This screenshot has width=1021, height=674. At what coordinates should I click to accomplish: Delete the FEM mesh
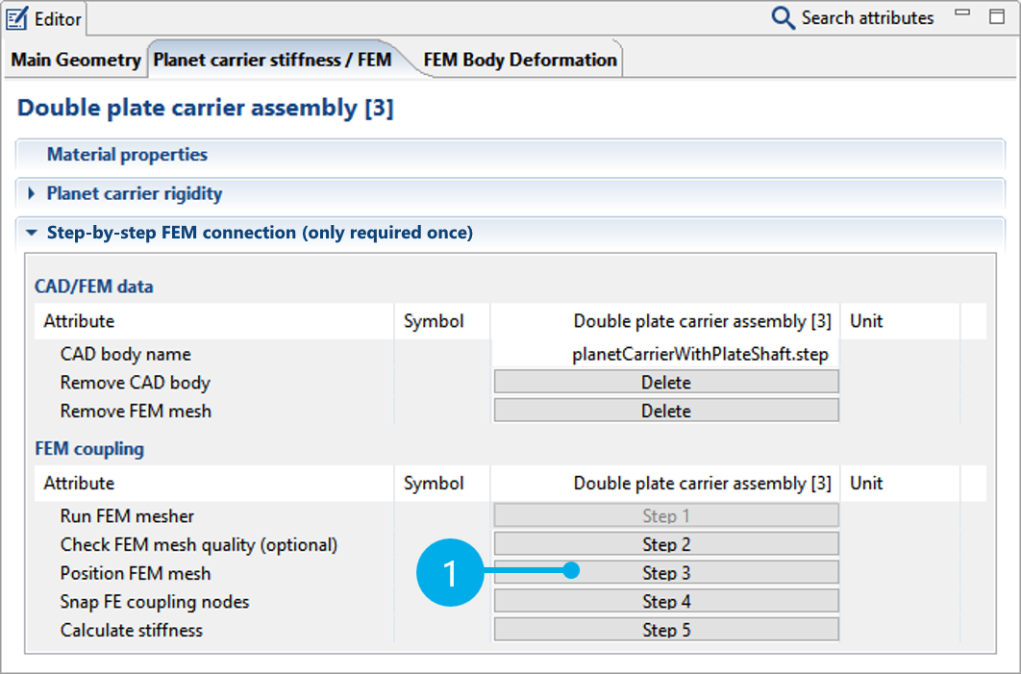pos(665,411)
